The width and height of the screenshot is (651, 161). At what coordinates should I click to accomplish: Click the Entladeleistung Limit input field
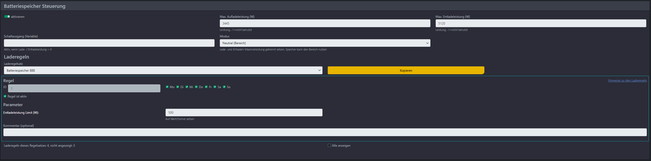click(244, 113)
